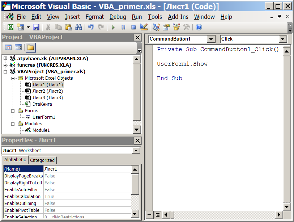The image size is (294, 222).
Task: Click the Paste clipboard icon
Action: (68, 27)
